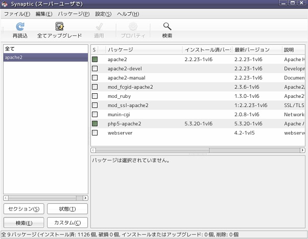Click the Reload (再読込) toolbar icon
308x239 pixels.
[20, 26]
